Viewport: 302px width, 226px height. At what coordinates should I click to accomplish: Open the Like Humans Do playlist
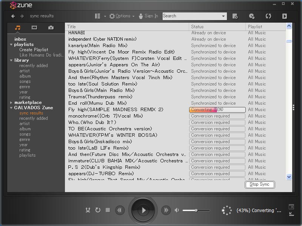click(x=42, y=55)
